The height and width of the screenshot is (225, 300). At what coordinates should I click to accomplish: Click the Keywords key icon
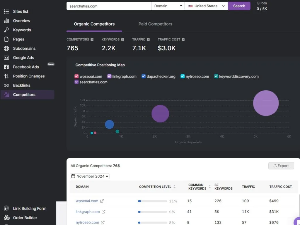(6, 30)
